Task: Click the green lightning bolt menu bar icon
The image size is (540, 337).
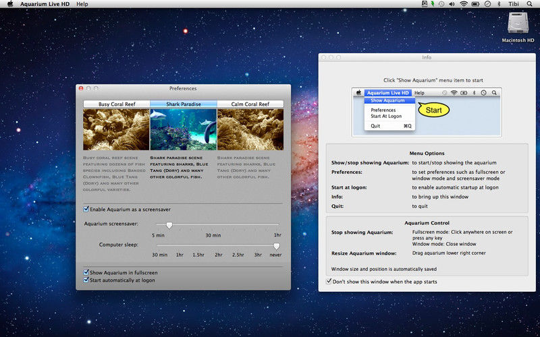Action: click(433, 4)
